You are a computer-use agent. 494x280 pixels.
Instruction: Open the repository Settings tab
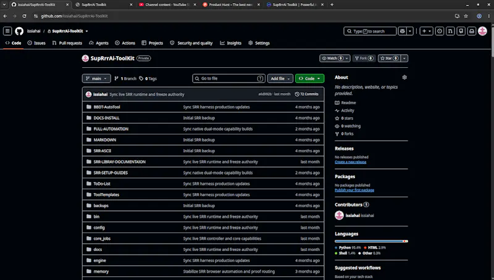tap(259, 43)
